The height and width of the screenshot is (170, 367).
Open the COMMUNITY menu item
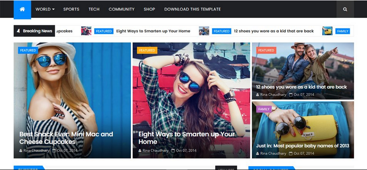[122, 9]
